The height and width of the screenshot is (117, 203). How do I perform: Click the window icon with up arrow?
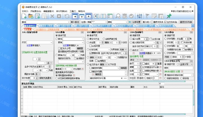pos(82,16)
